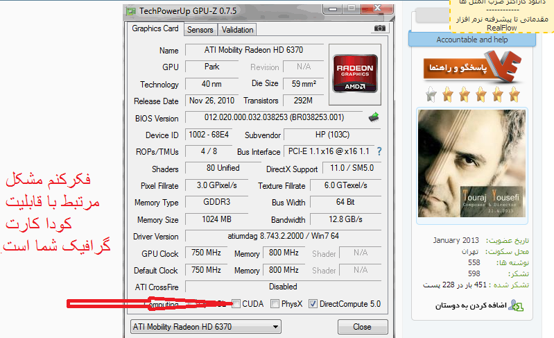Image resolution: width=554 pixels, height=338 pixels.
Task: Click the last gold rating star
Action: click(x=514, y=94)
